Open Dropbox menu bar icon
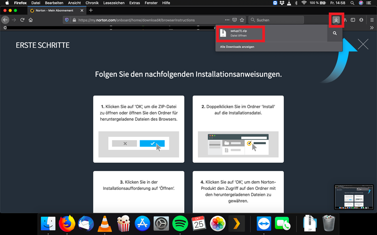377x235 pixels. (282, 3)
